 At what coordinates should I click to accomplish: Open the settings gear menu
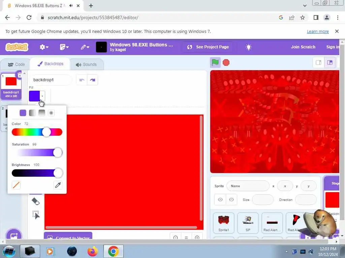click(44, 47)
